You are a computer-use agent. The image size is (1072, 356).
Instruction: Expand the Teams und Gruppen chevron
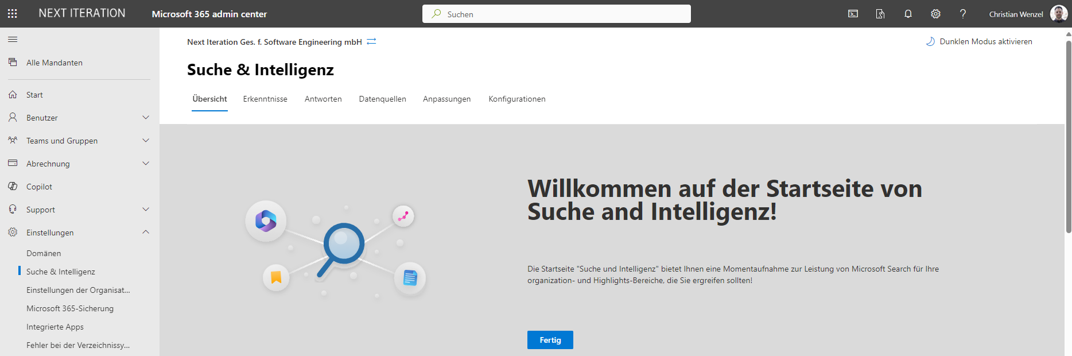tap(146, 140)
